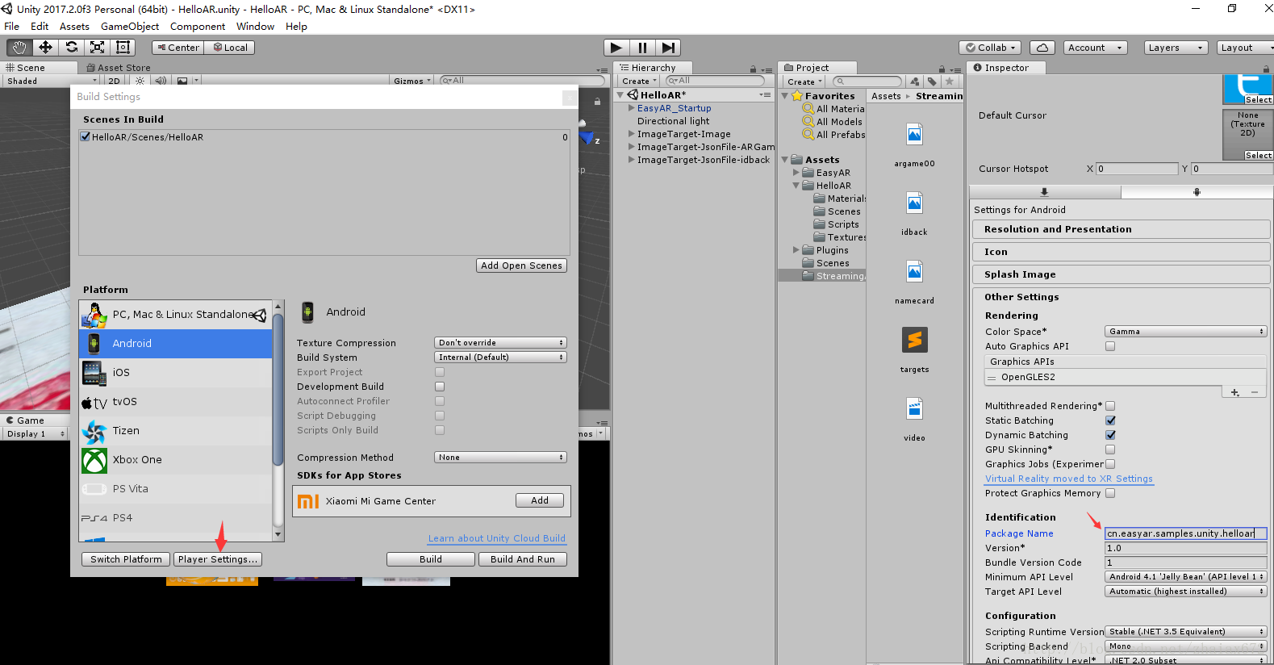Open Scripting Runtime Version dropdown
Viewport: 1274px width, 665px height.
coord(1185,632)
